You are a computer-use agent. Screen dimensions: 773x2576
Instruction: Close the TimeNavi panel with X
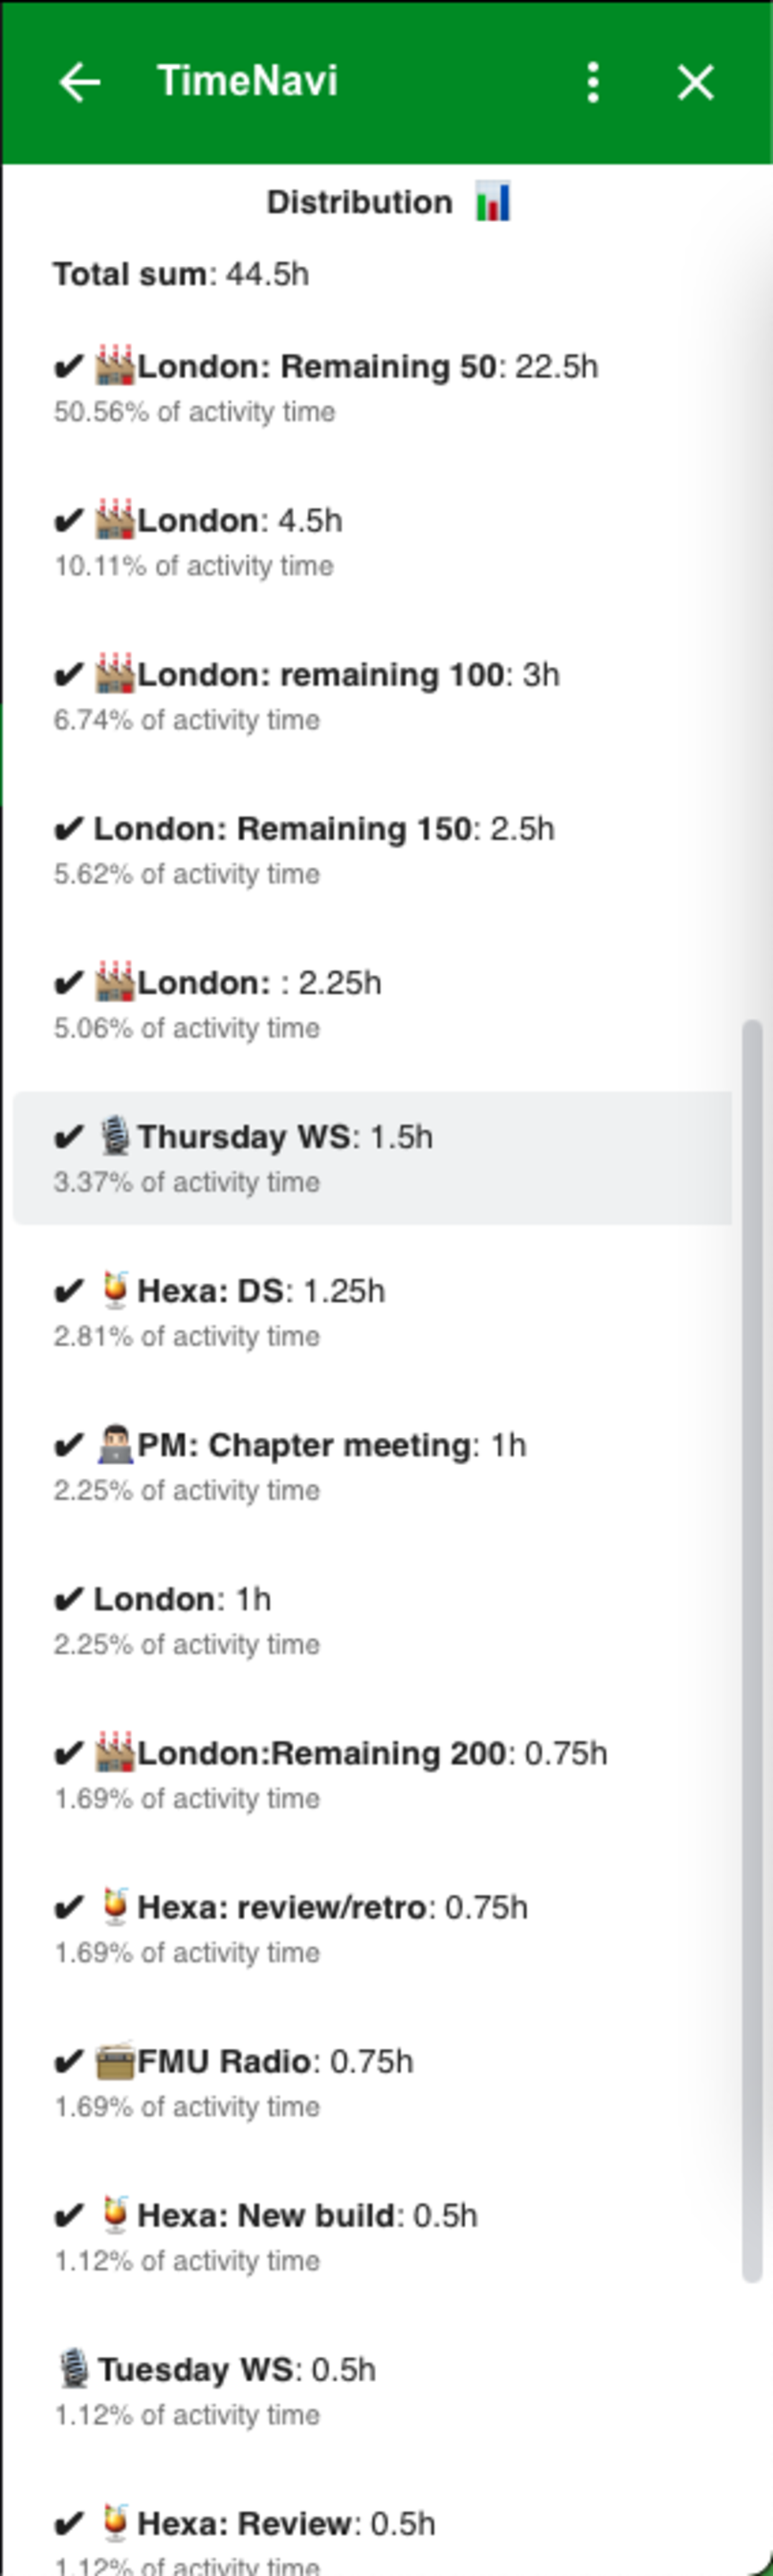(695, 82)
